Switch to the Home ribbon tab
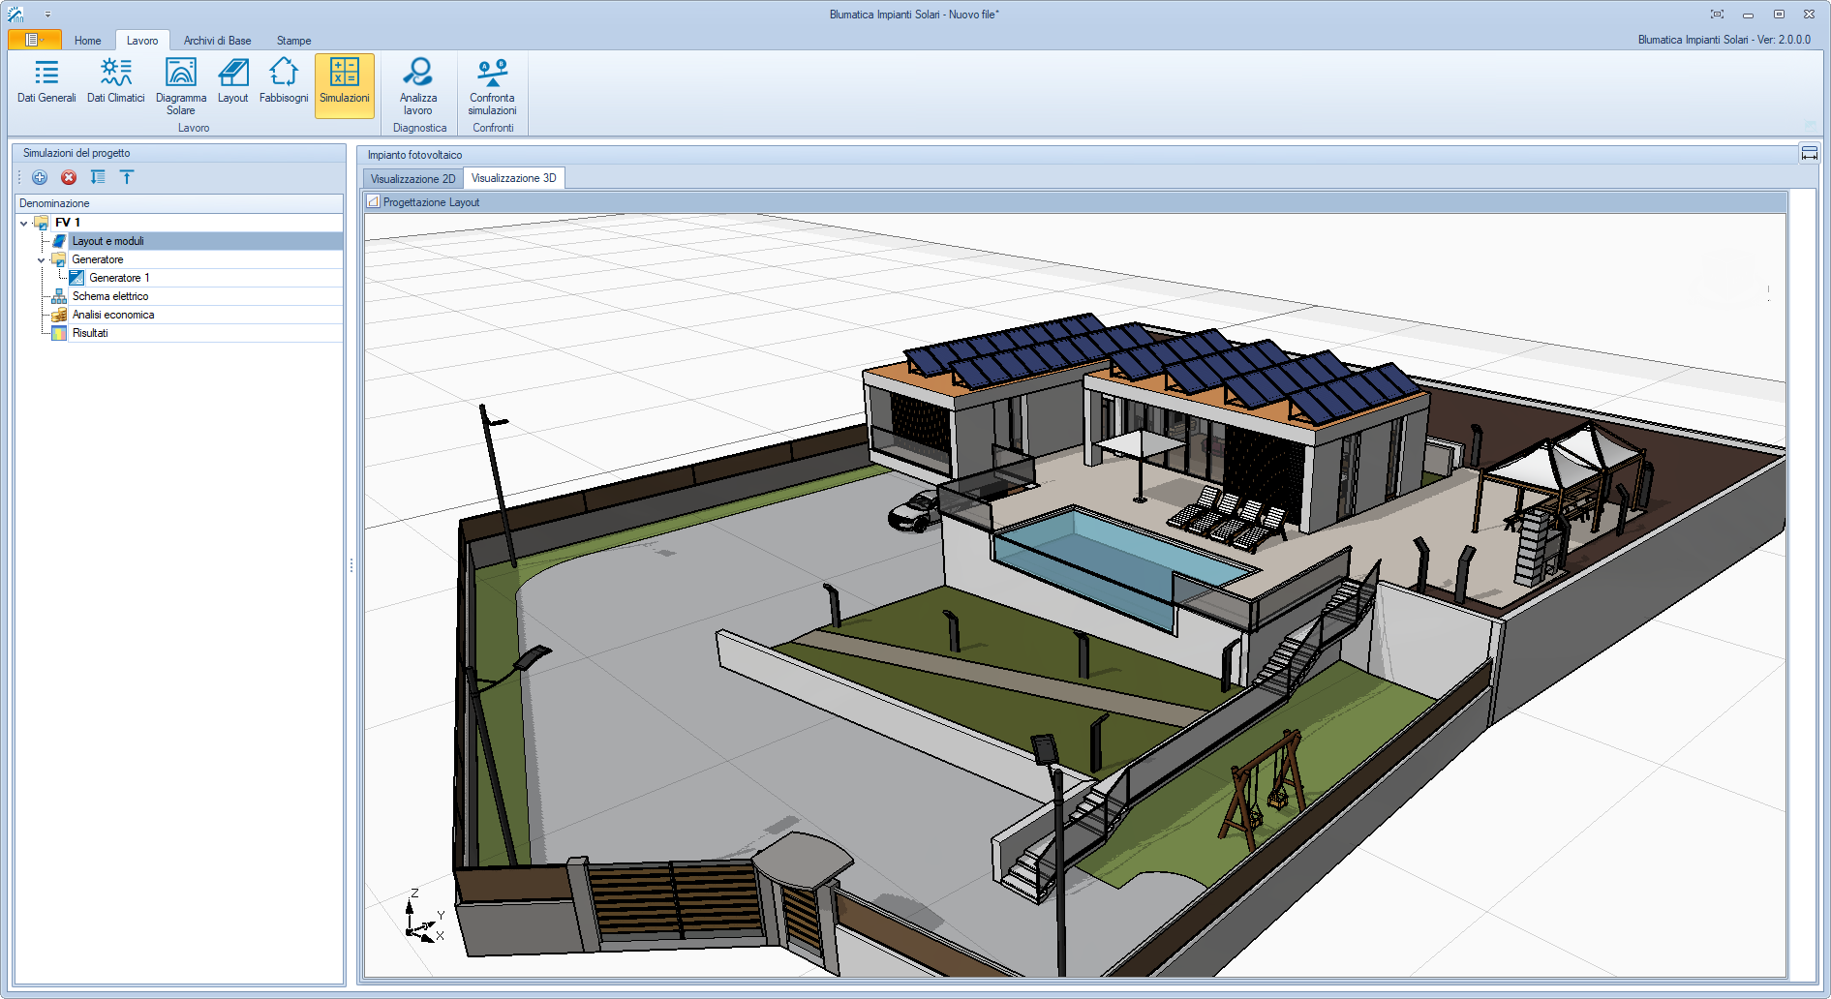The height and width of the screenshot is (999, 1831). (87, 40)
